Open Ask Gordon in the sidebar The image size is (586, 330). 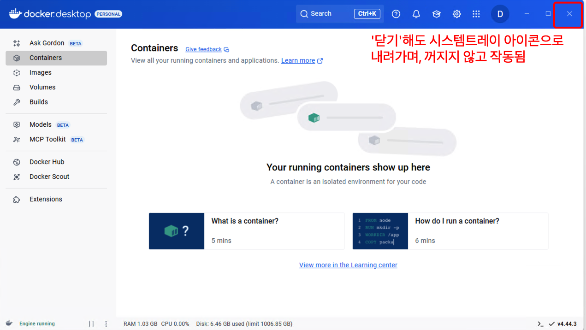[56, 43]
